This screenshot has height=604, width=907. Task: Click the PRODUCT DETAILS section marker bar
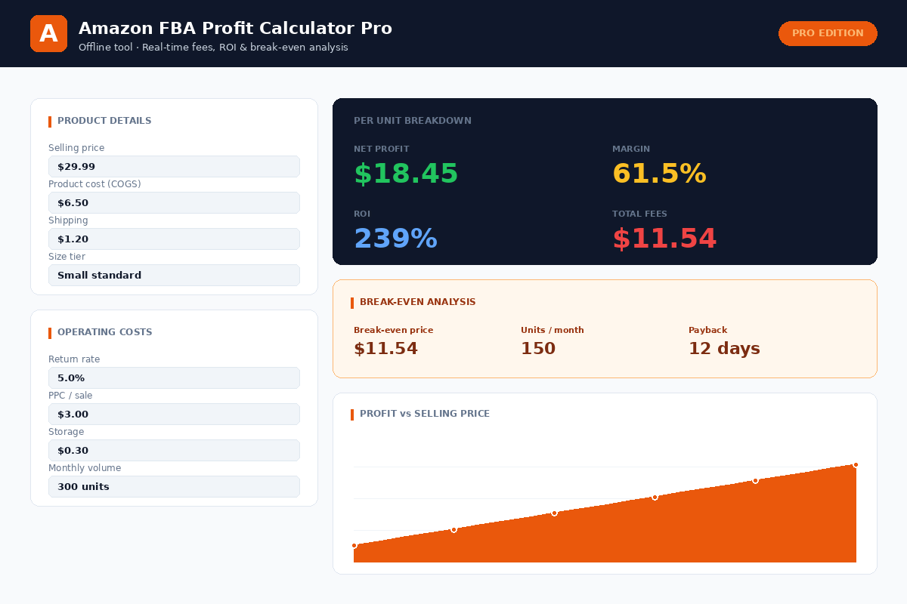click(x=49, y=121)
